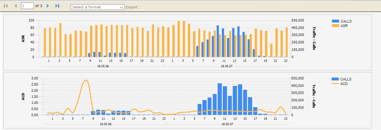Click the ASR axis title on top chart
The image size is (381, 130).
[23, 39]
